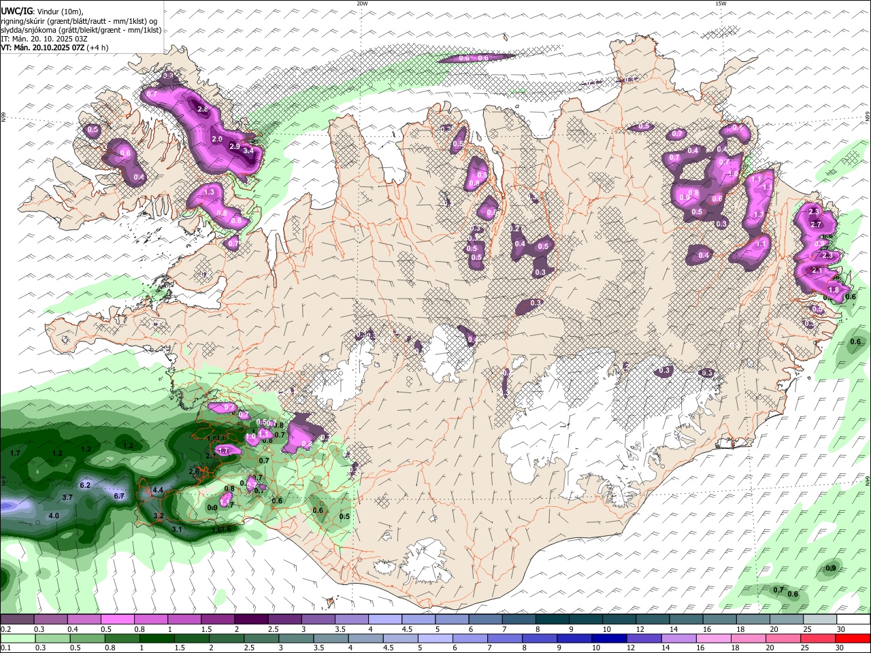The width and height of the screenshot is (871, 653).
Task: Click the 'slydda/snjókoma' legend description line
Action: coord(81,30)
